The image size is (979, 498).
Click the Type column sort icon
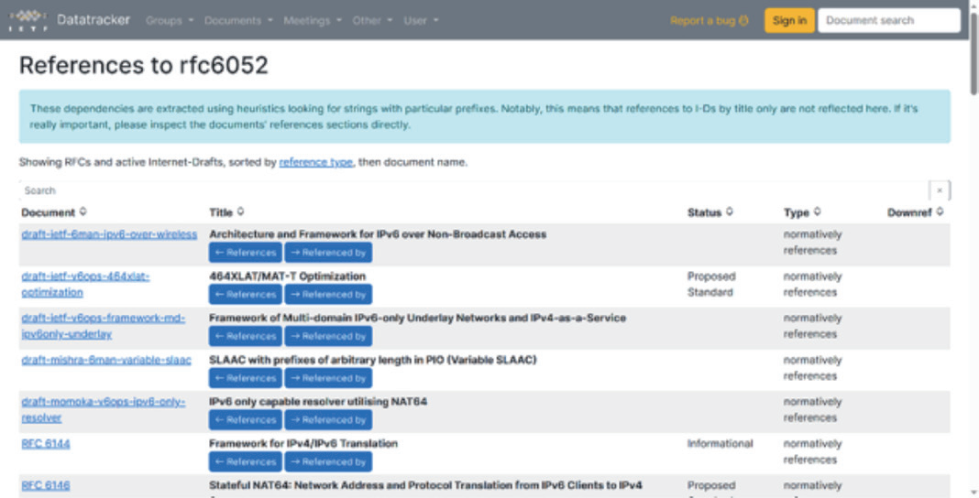click(817, 212)
